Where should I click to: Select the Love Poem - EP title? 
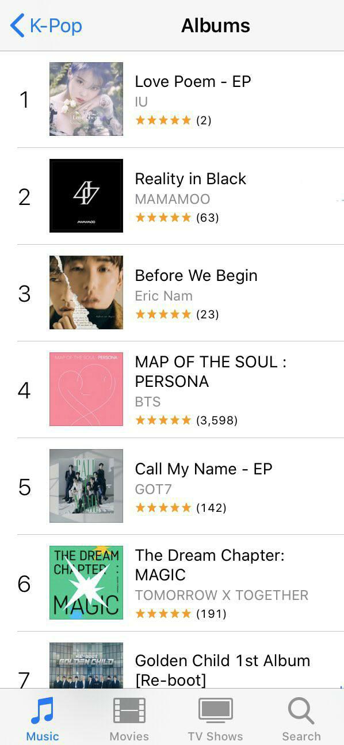point(193,82)
